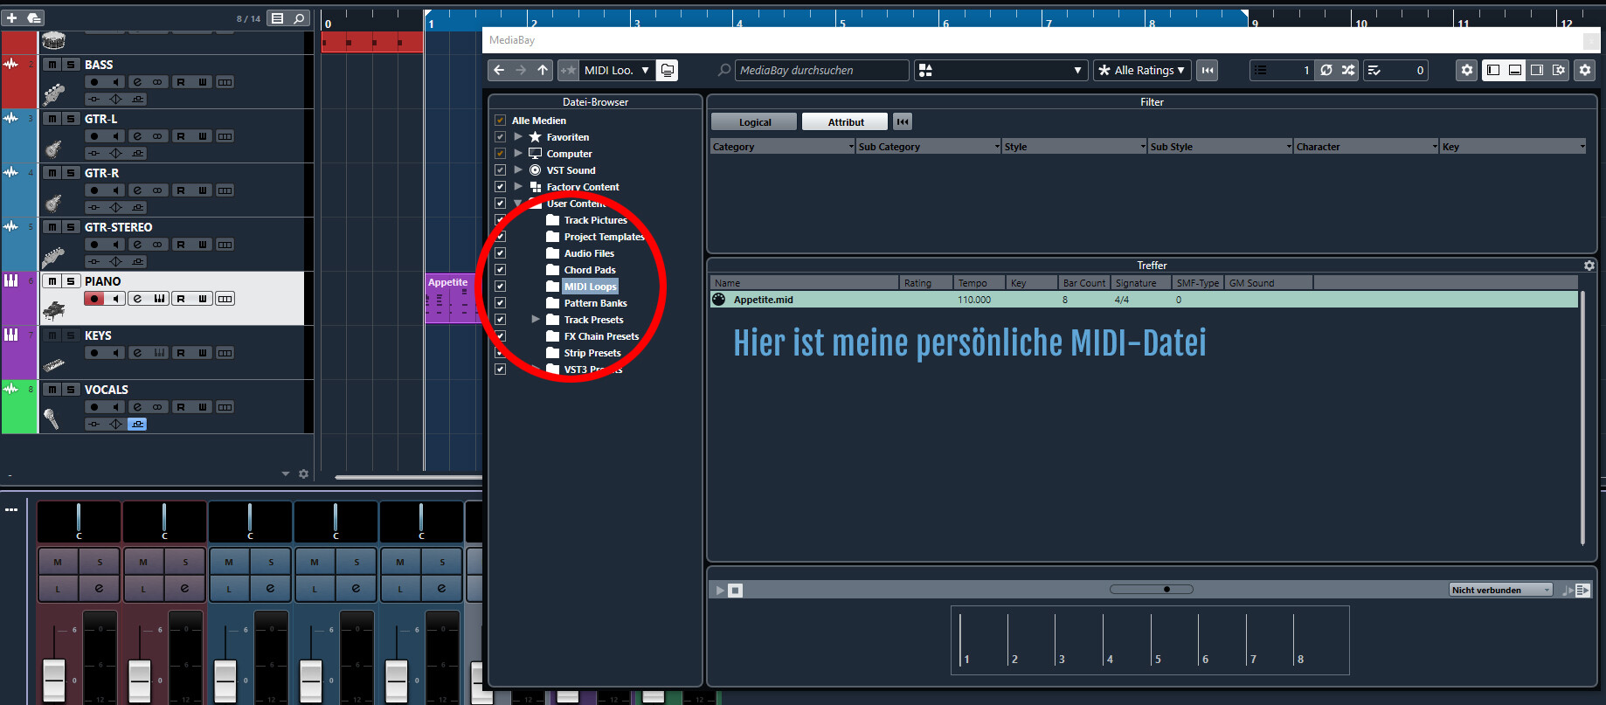Disable record enable on PIANO track

94,299
